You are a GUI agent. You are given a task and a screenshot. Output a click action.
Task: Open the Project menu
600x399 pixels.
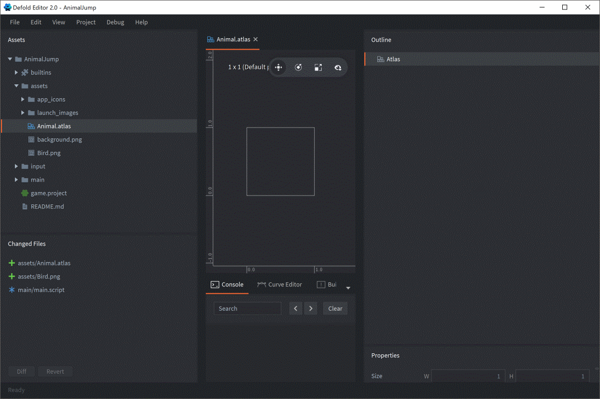coord(86,22)
